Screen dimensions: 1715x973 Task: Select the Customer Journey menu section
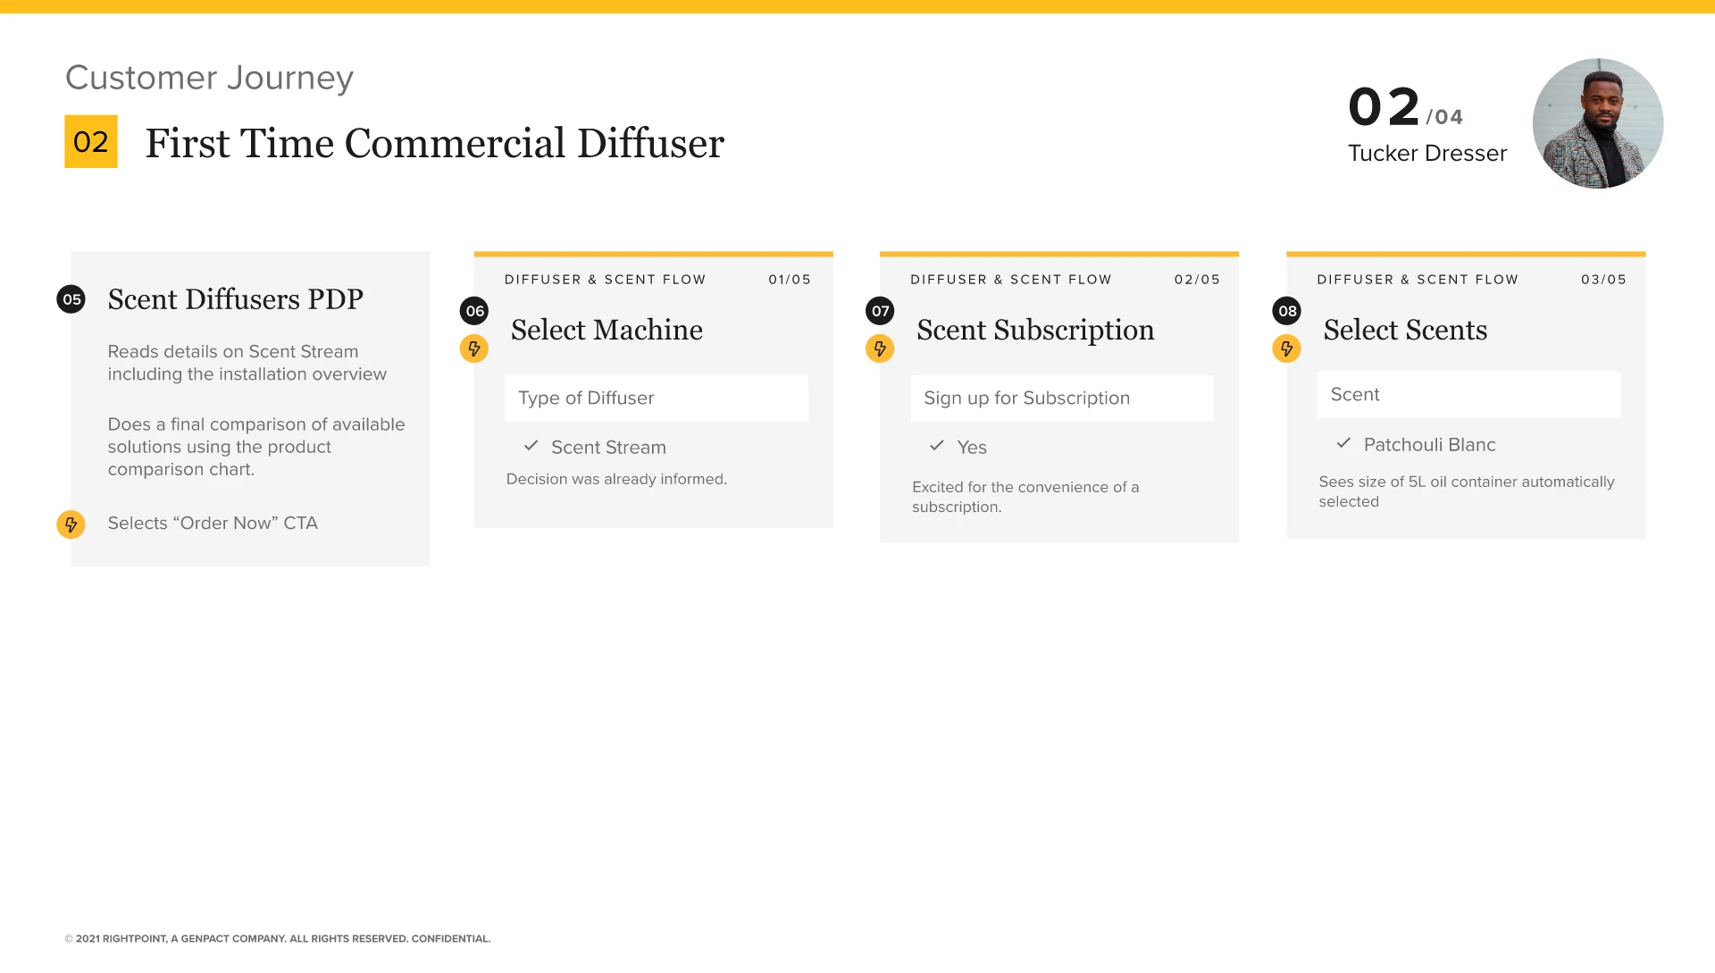pos(210,78)
